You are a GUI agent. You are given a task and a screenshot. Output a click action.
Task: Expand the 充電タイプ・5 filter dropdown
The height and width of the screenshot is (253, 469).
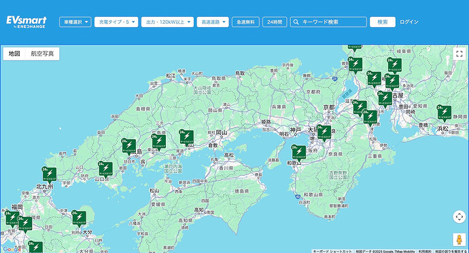tap(116, 22)
